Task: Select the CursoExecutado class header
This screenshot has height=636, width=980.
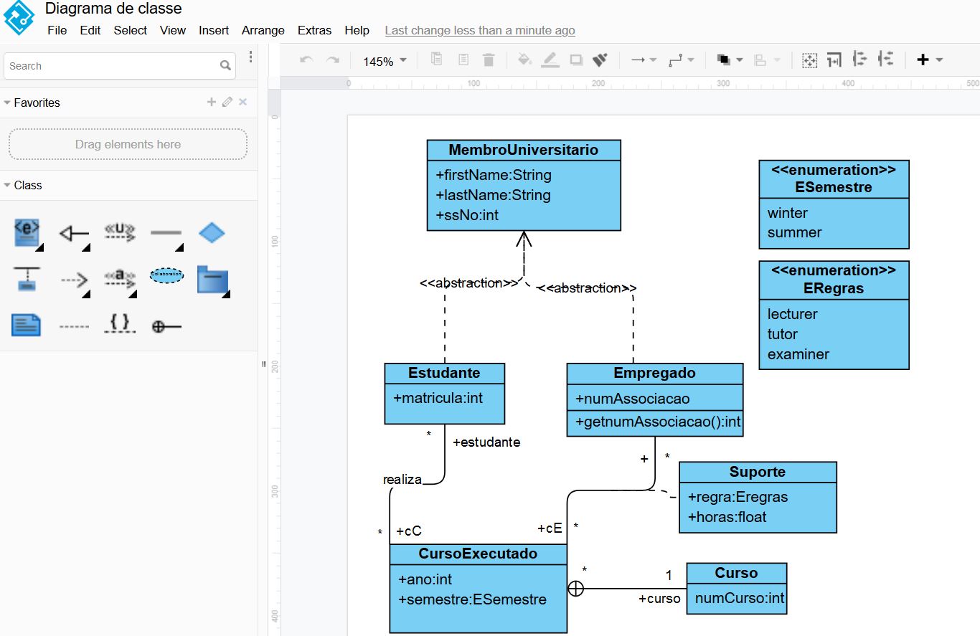Action: (478, 554)
